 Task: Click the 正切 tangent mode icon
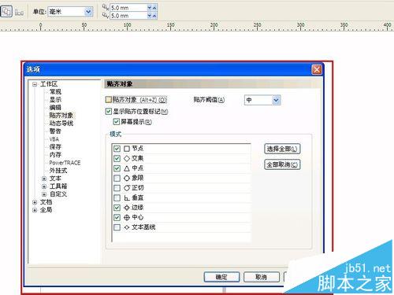(127, 188)
